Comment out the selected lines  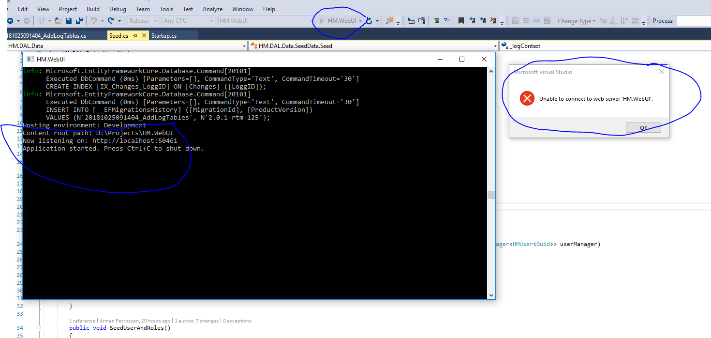coord(436,21)
